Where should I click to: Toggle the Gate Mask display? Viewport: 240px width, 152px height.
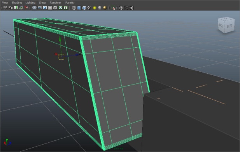50,8
